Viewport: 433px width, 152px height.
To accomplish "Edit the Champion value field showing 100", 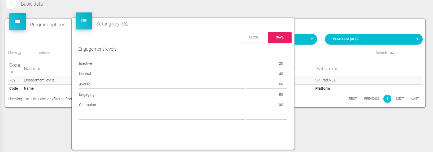I will click(266, 105).
